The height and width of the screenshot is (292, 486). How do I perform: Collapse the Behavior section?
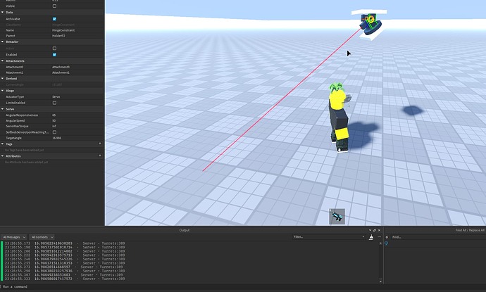[x=3, y=42]
